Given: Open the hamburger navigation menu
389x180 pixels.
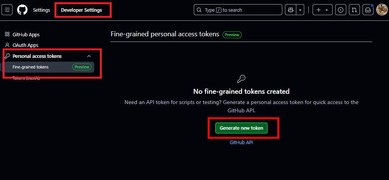Looking at the screenshot, I should (x=7, y=10).
